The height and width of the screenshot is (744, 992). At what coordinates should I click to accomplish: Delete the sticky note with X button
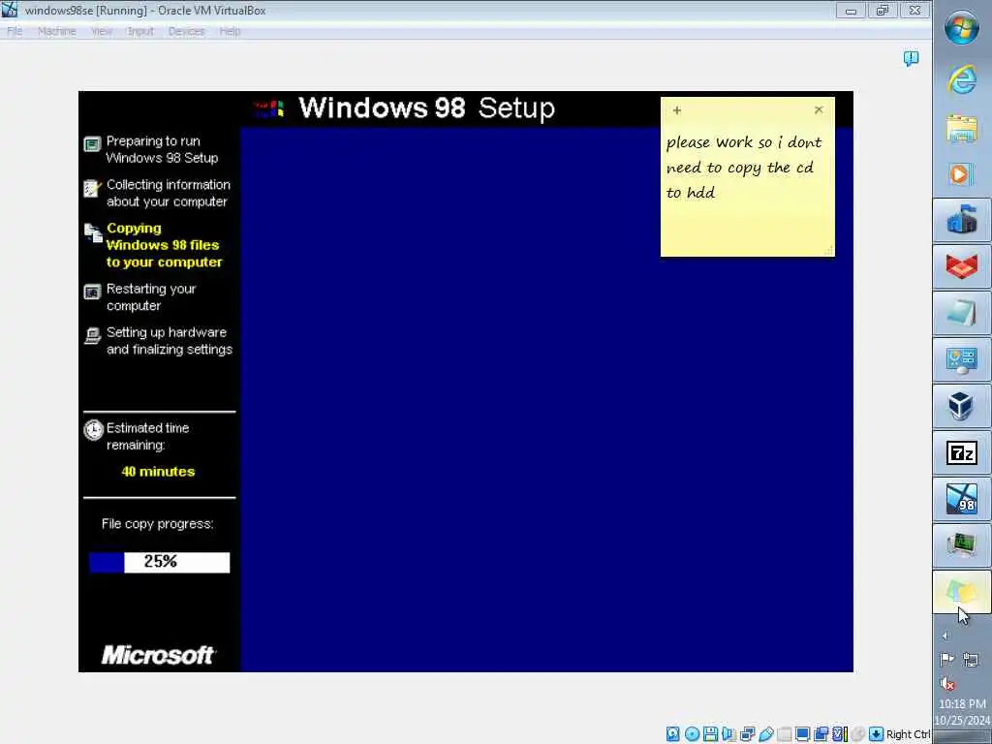click(x=819, y=109)
